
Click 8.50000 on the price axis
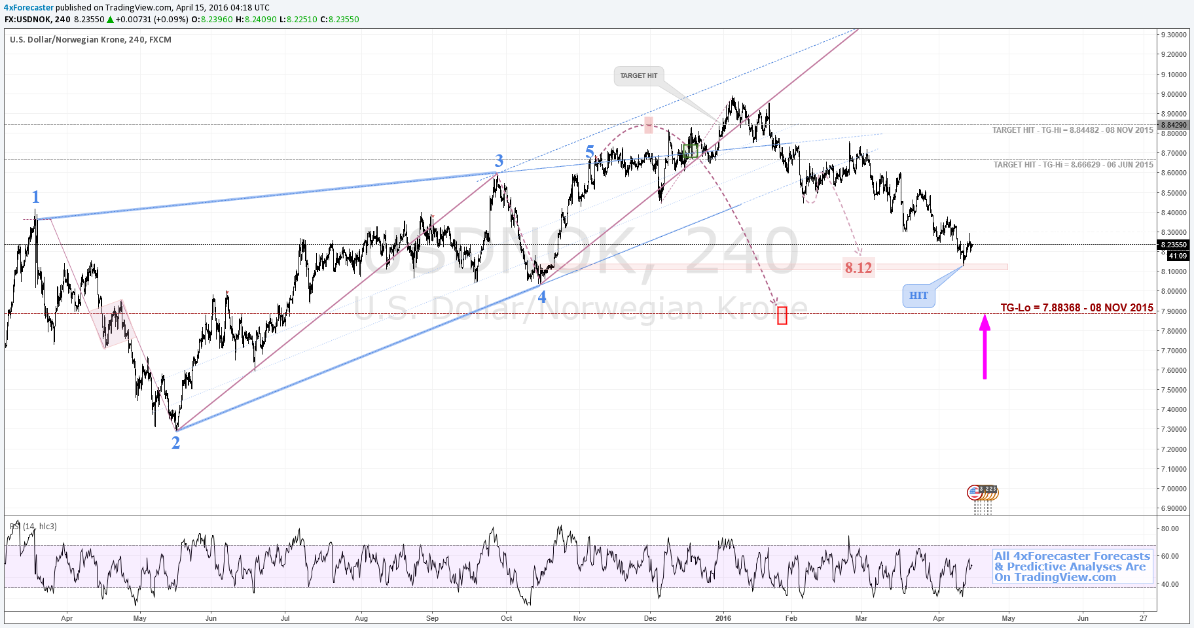(1173, 193)
